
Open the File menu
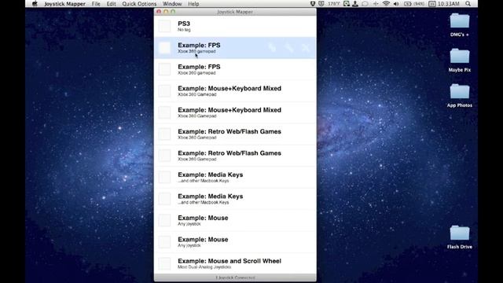[96, 4]
